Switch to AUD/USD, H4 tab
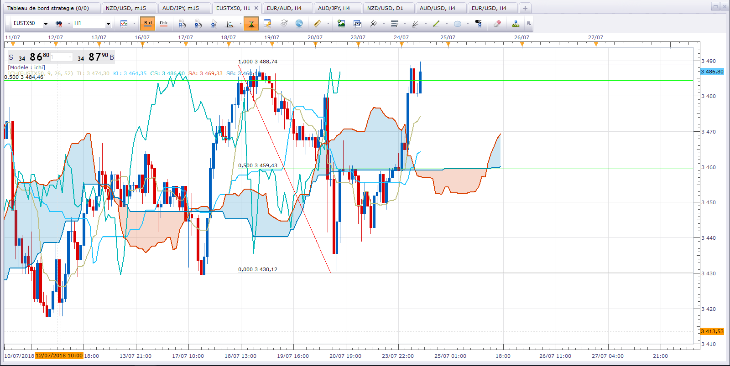Screen dimensions: 730x366 click(441, 8)
